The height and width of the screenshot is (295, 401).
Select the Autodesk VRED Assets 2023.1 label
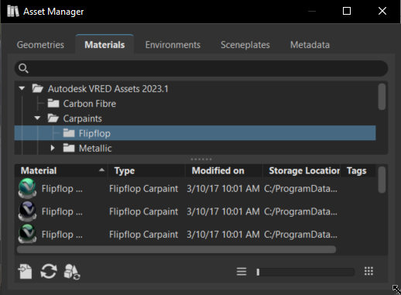coord(108,89)
